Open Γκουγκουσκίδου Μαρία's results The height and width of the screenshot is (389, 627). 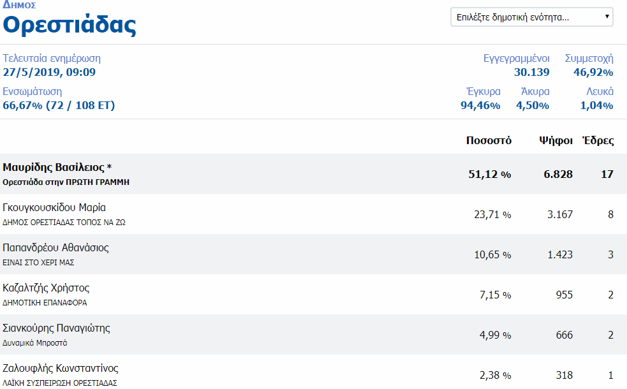[54, 208]
